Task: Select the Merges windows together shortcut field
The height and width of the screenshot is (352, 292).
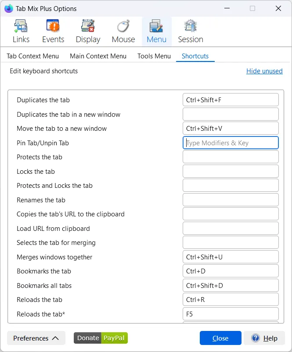Action: [231, 257]
